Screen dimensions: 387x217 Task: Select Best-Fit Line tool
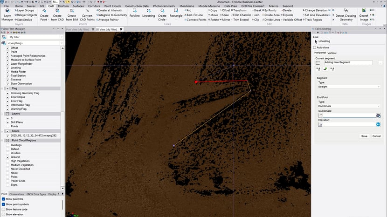pos(193,15)
